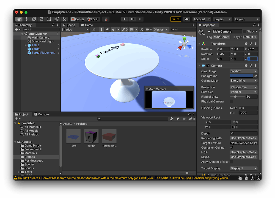Open custom editor tools
Screen dimensions: 275x198
pos(64,19)
